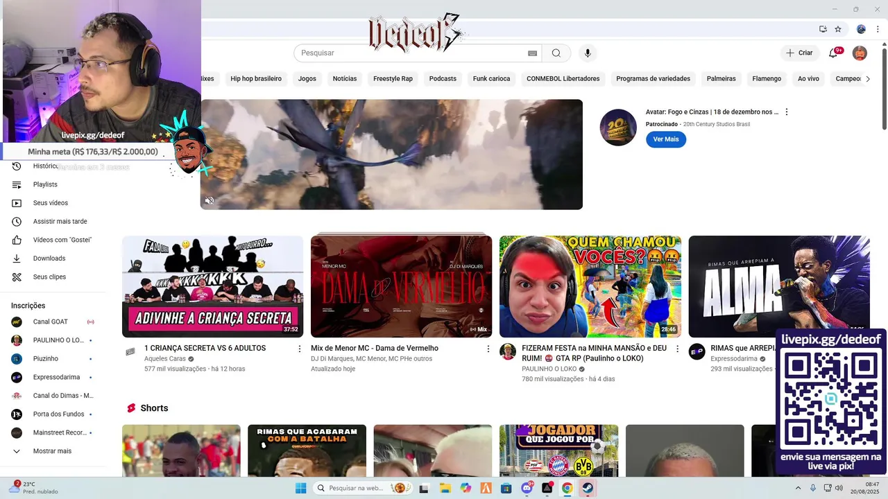Select the Programas de variedades chip
This screenshot has height=499, width=888.
coord(653,78)
